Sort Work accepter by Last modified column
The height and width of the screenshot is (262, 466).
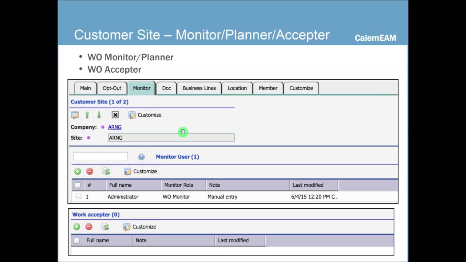point(240,241)
